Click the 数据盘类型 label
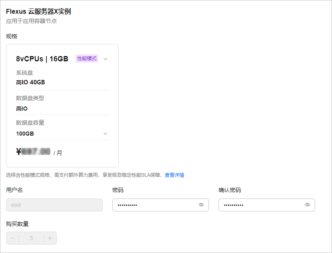The height and width of the screenshot is (253, 332). (30, 98)
